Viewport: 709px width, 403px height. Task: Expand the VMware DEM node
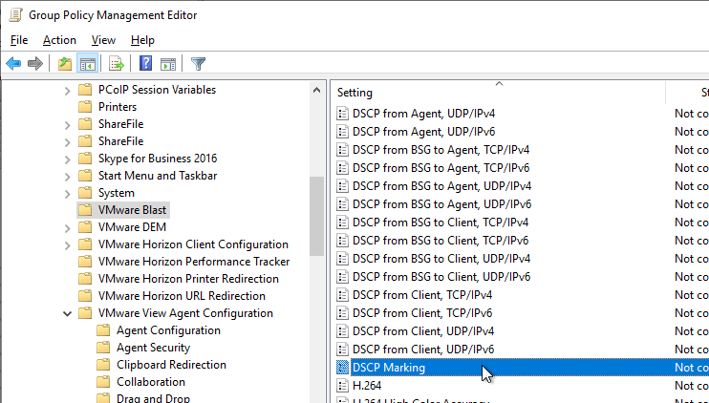(x=68, y=227)
